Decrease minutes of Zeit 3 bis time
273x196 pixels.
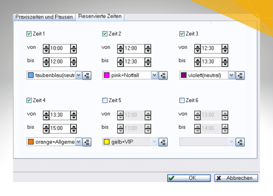click(225, 65)
